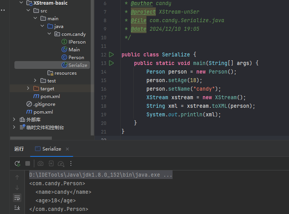Toggle scroll to end of console

[x=17, y=208]
